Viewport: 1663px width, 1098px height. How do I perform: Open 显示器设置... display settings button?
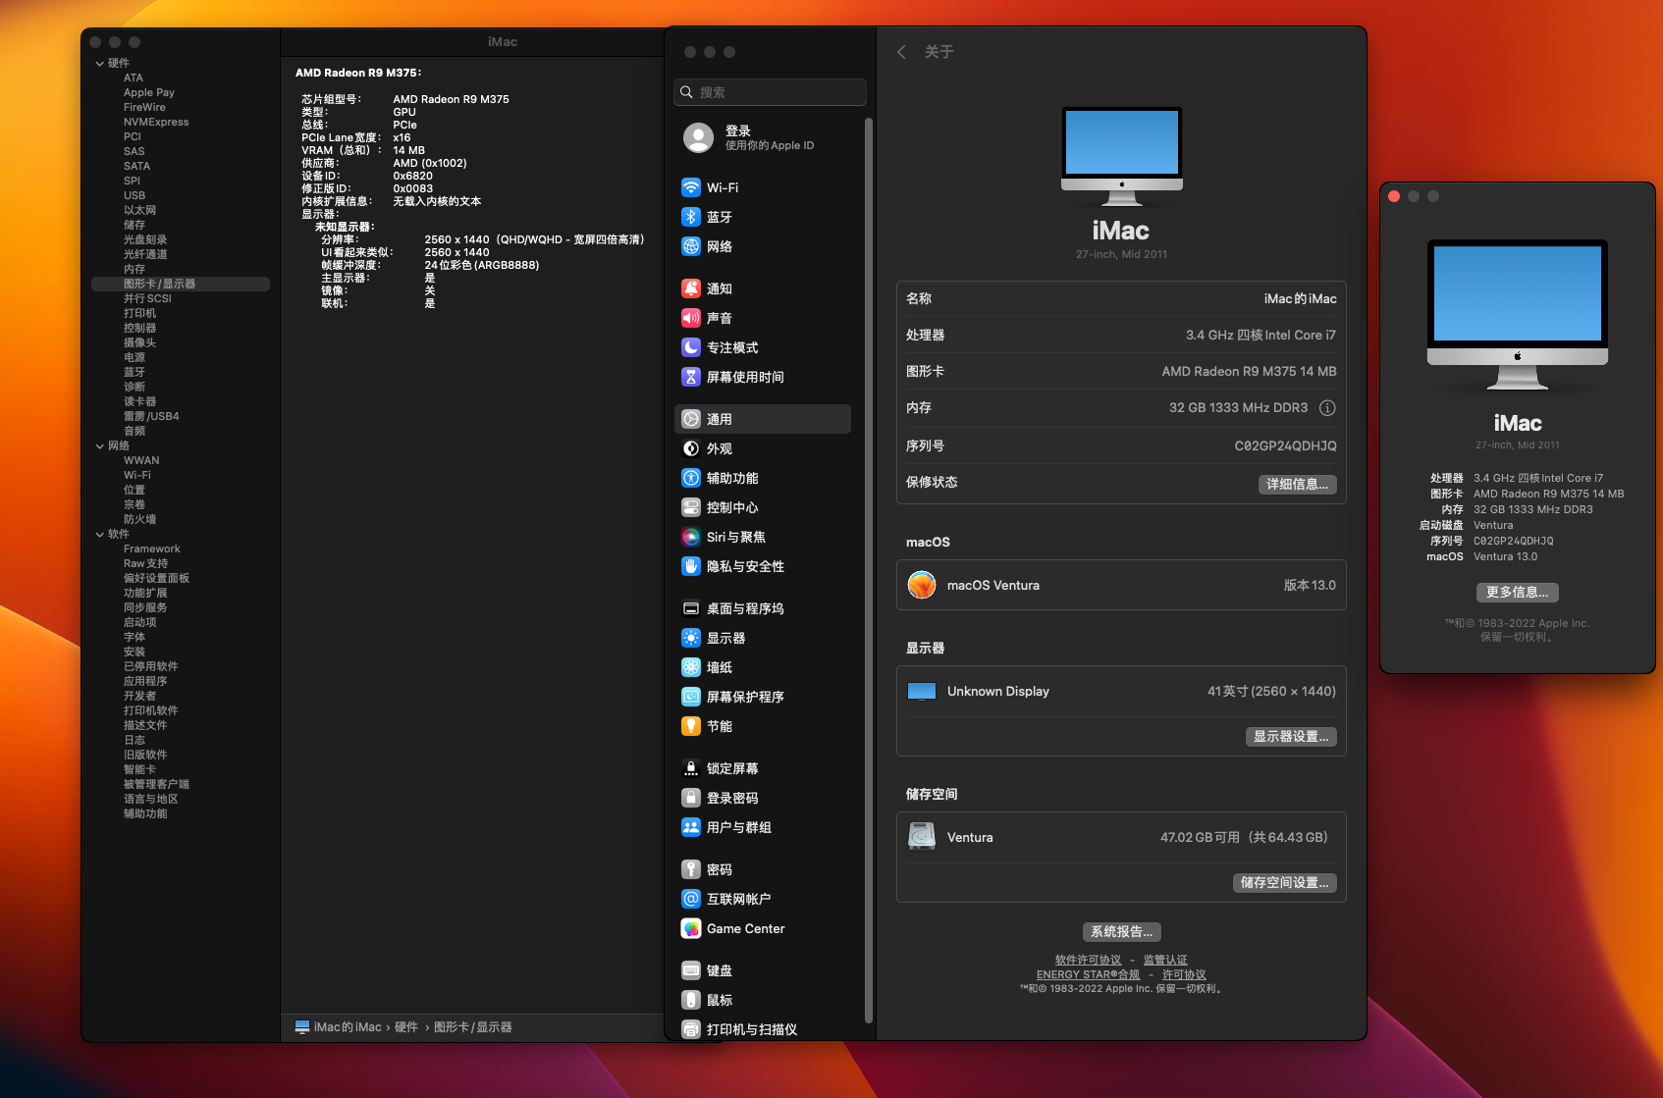[1291, 736]
